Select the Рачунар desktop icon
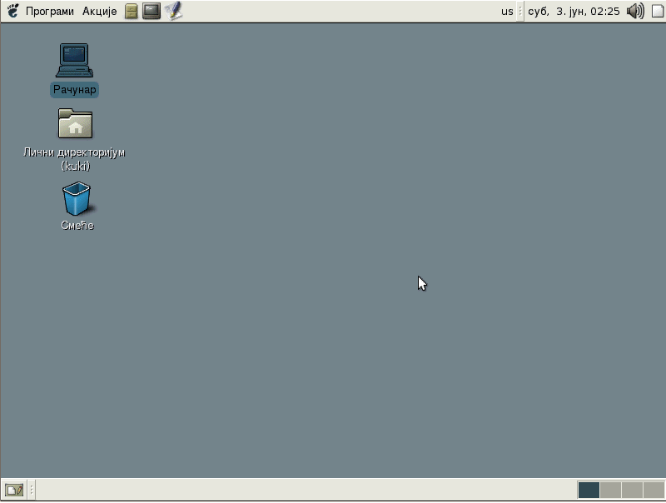666x503 pixels. point(74,60)
